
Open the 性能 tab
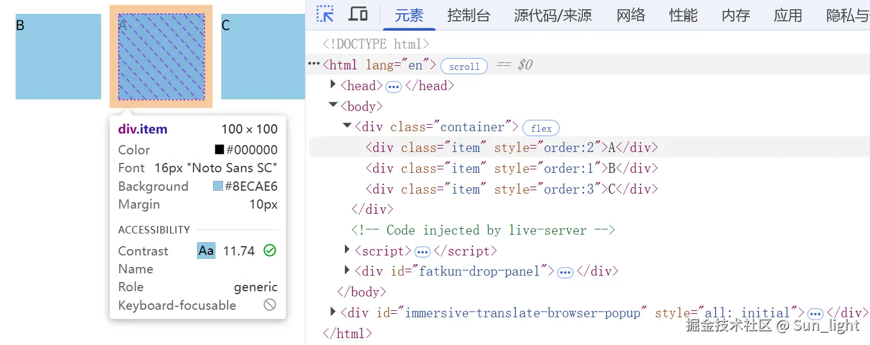point(683,15)
